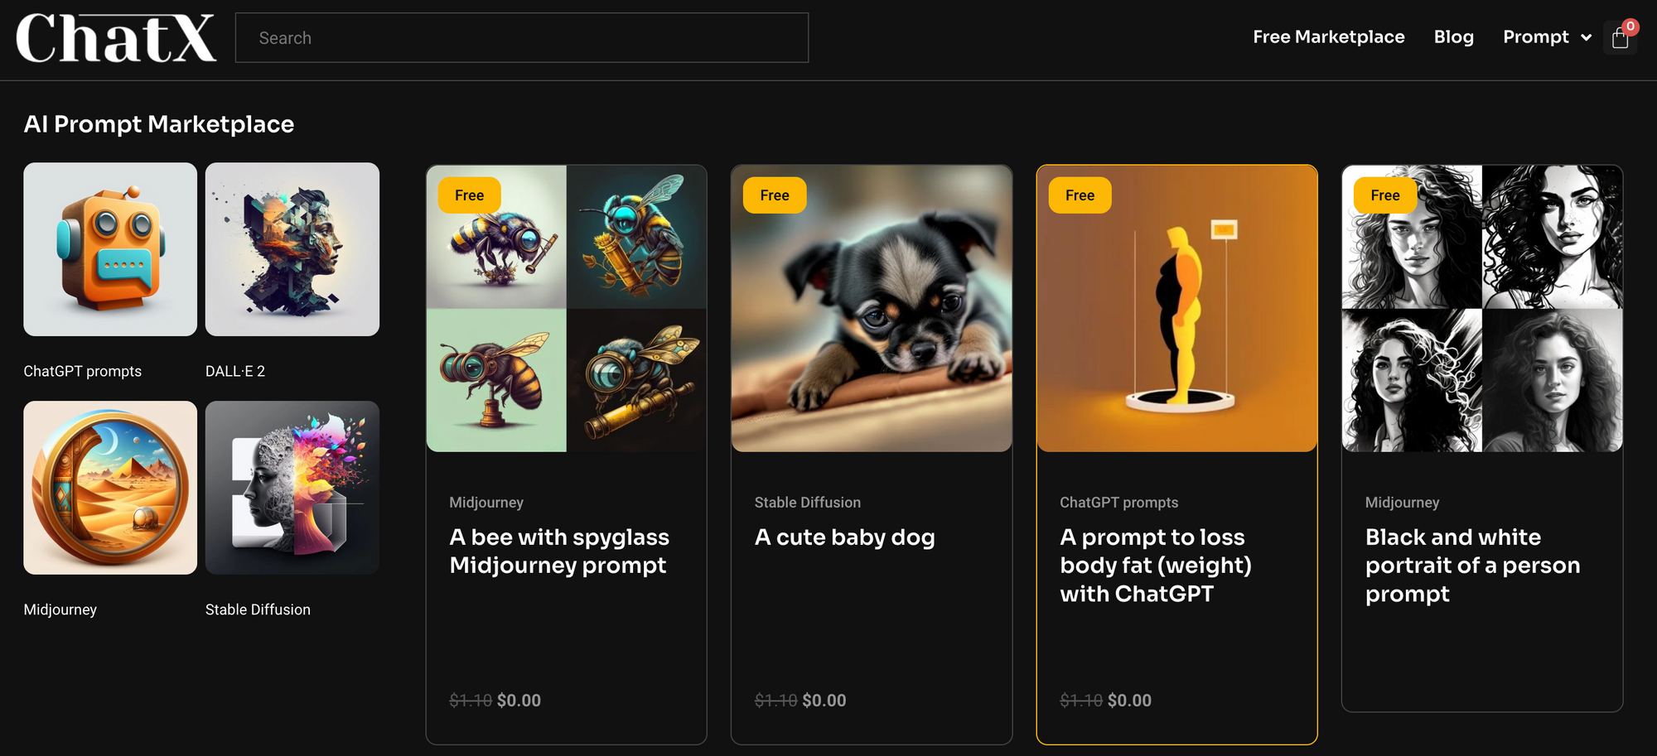
Task: Open the Blog menu item
Action: tap(1453, 37)
